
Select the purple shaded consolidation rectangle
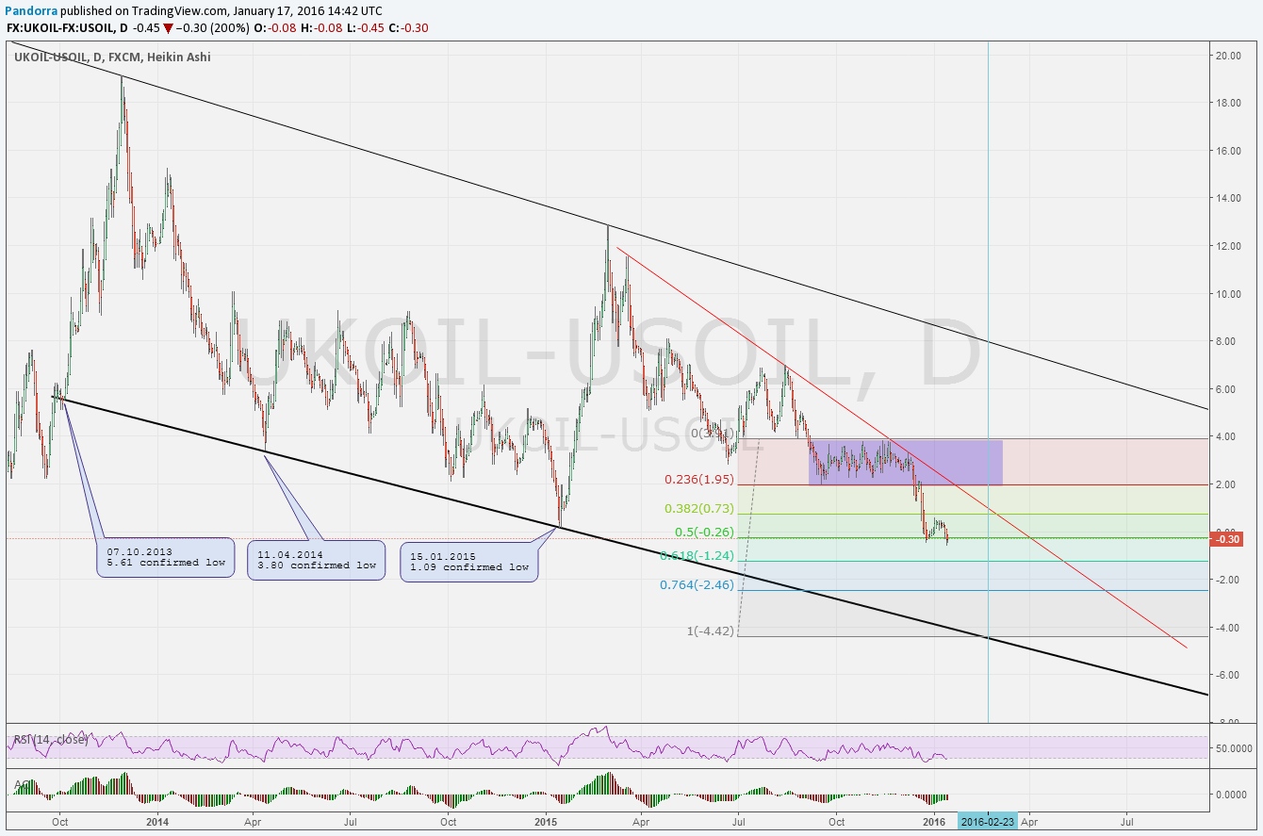[905, 462]
